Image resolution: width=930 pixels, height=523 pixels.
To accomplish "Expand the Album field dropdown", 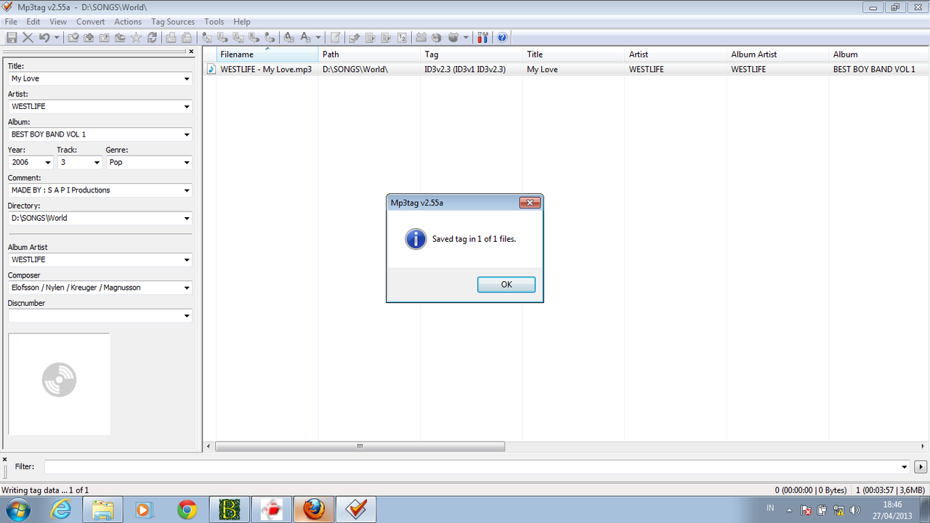I will click(187, 134).
